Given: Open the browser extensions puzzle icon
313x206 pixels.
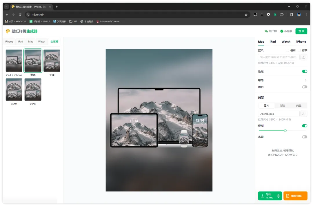Looking at the screenshot, I should pos(282,14).
